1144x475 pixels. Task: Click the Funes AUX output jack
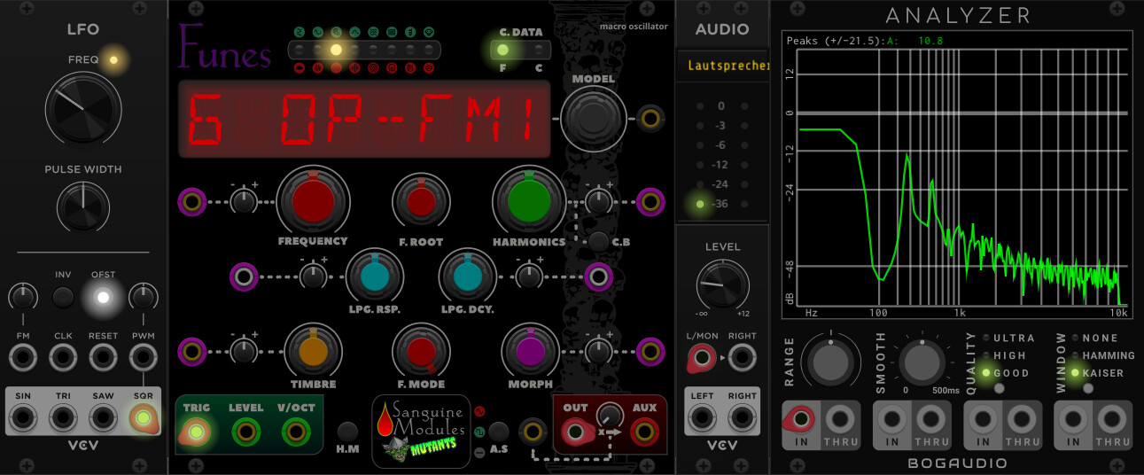[x=643, y=432]
